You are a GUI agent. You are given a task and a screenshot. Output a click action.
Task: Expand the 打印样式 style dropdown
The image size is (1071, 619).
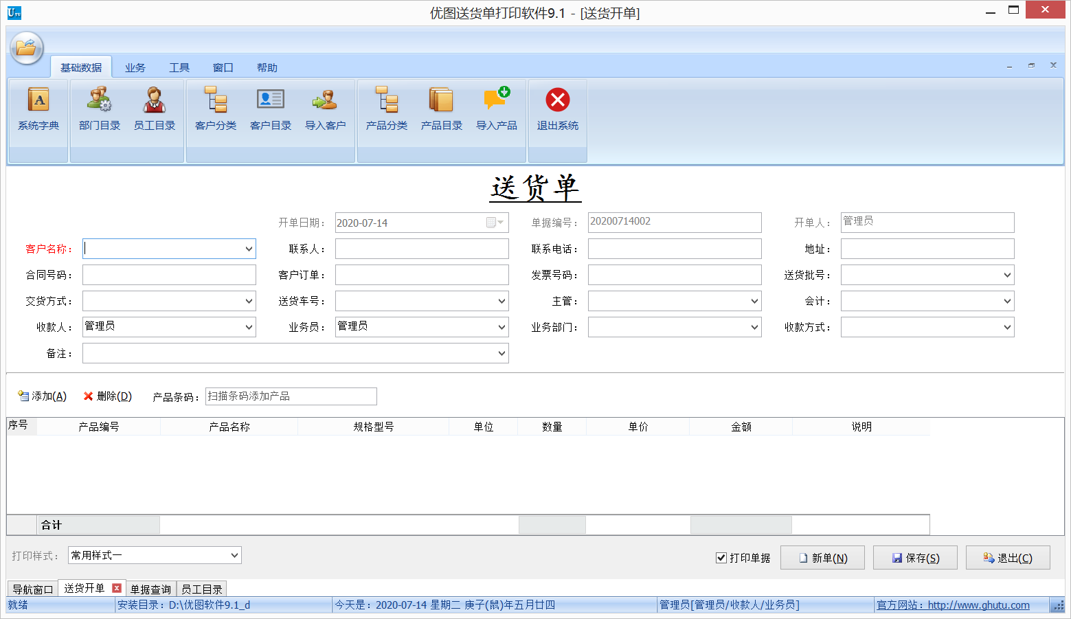(x=234, y=554)
